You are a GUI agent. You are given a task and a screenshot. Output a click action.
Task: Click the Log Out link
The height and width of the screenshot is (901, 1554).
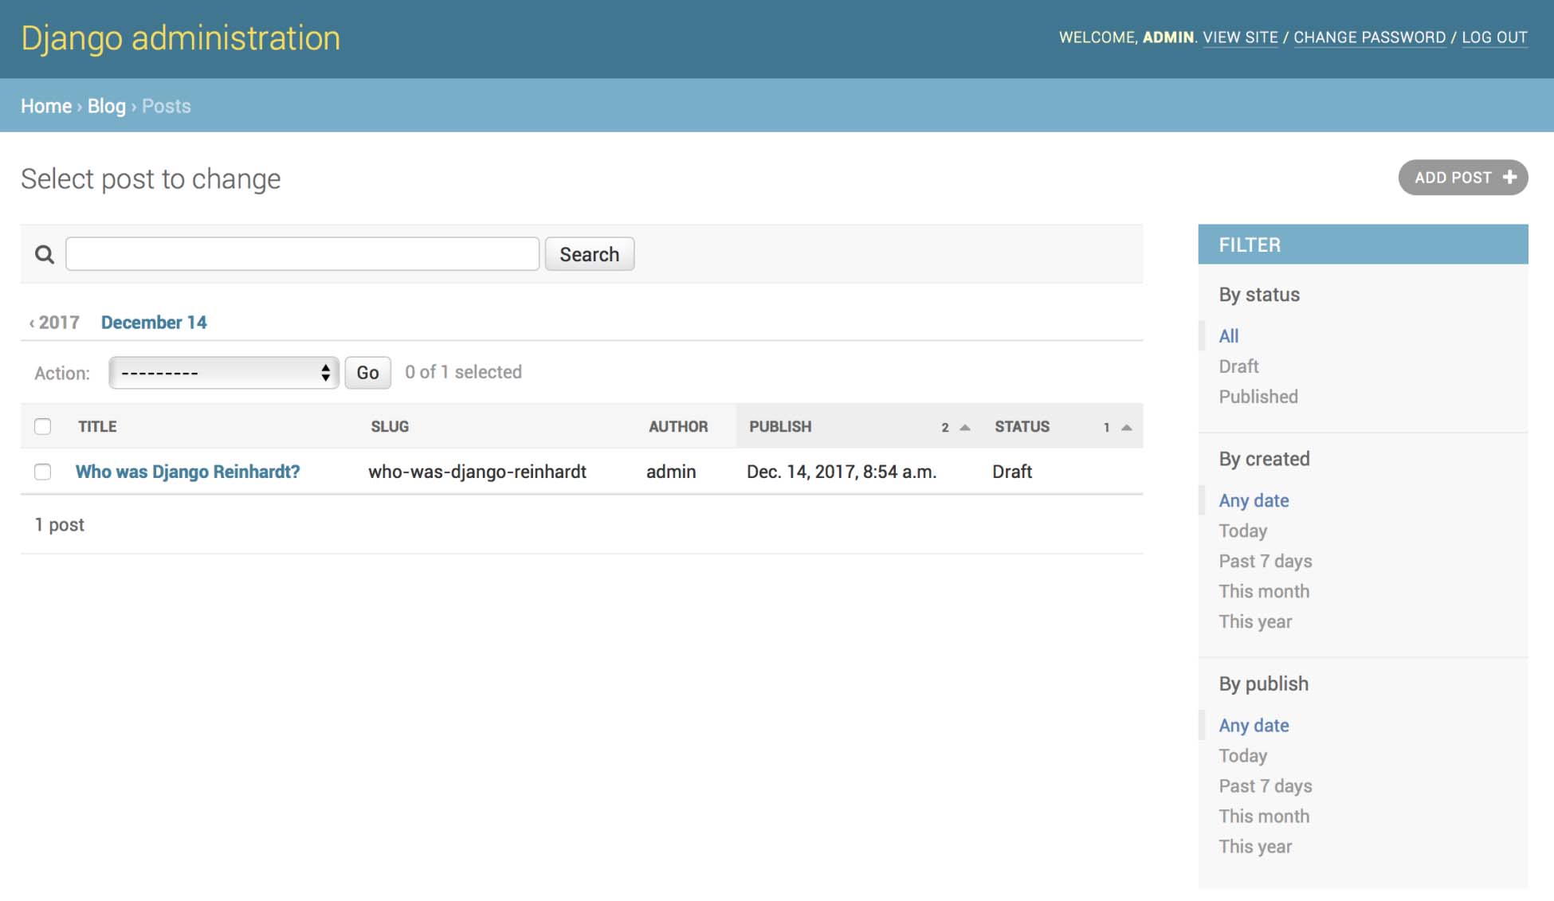point(1494,37)
